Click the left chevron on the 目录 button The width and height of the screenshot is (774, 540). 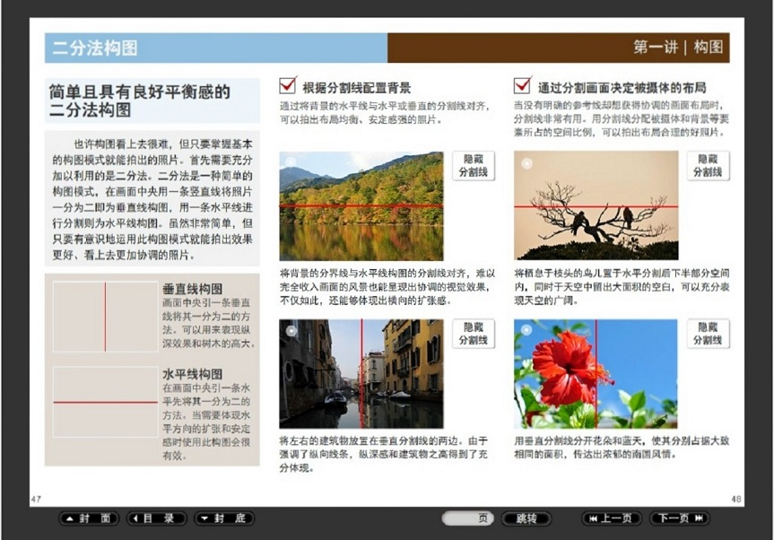point(136,518)
